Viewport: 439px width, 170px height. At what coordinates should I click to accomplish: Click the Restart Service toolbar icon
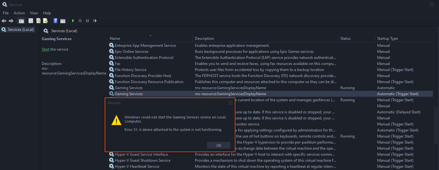point(95,21)
